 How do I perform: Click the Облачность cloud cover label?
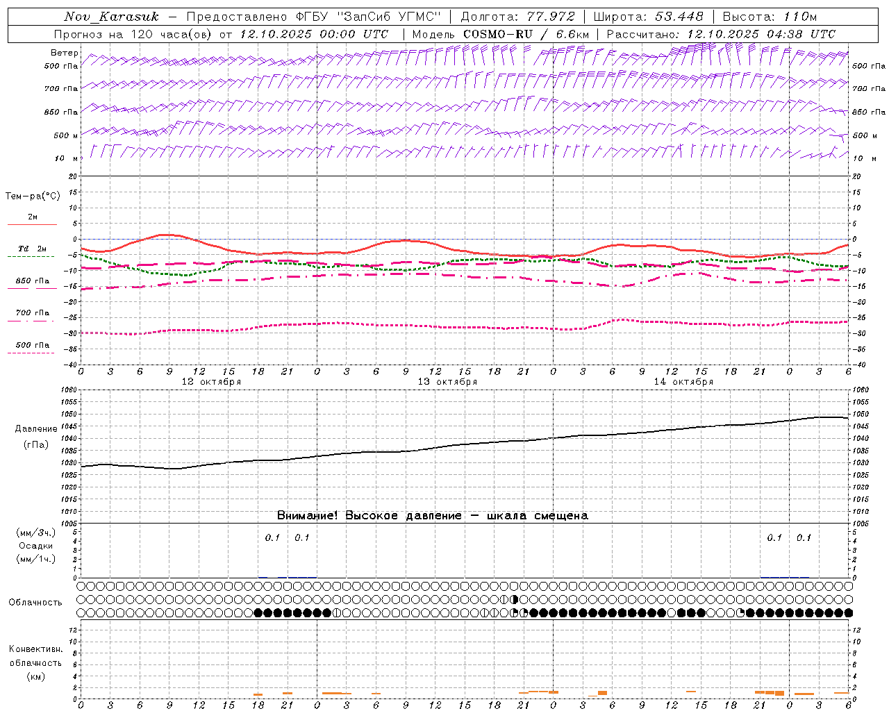pyautogui.click(x=35, y=603)
